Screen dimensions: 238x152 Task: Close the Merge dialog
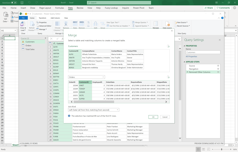[x=172, y=31]
